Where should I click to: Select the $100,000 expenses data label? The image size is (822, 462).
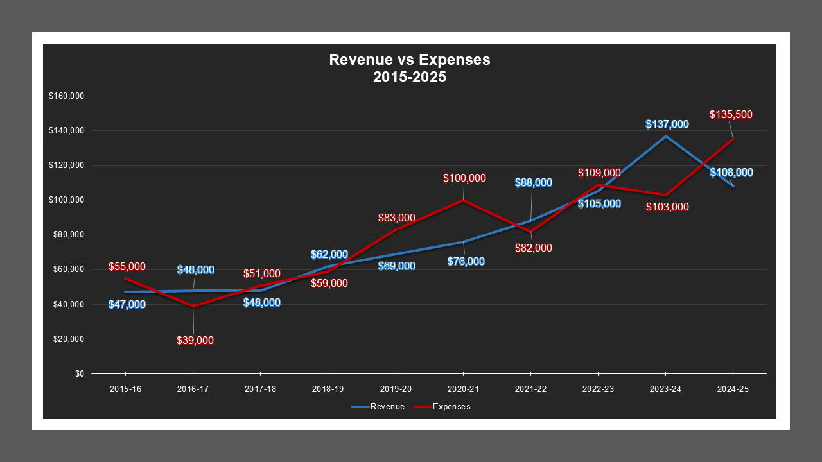tap(464, 178)
